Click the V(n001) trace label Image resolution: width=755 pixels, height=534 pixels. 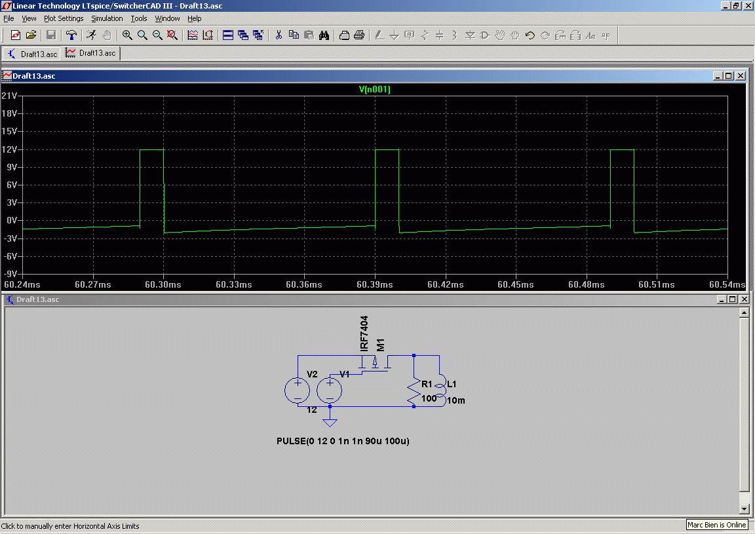coord(374,90)
